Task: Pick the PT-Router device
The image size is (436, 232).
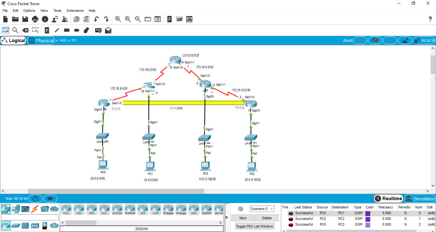Action: point(168,210)
